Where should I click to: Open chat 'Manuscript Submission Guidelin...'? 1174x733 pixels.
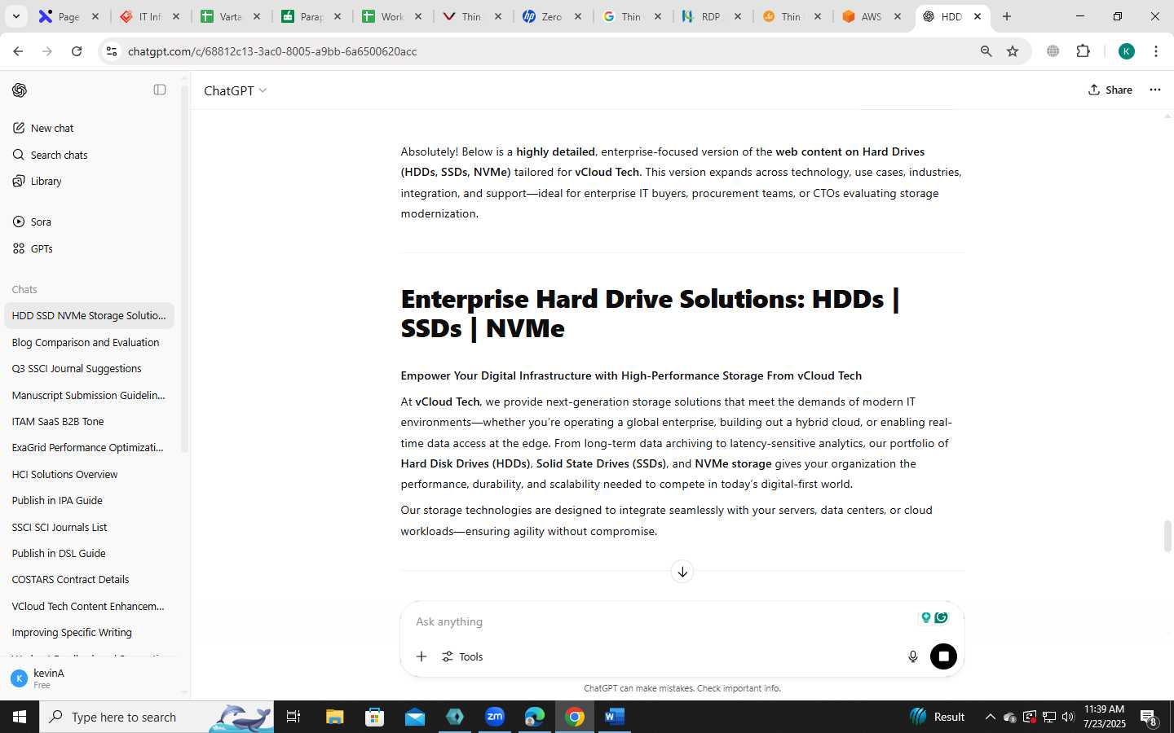[90, 395]
